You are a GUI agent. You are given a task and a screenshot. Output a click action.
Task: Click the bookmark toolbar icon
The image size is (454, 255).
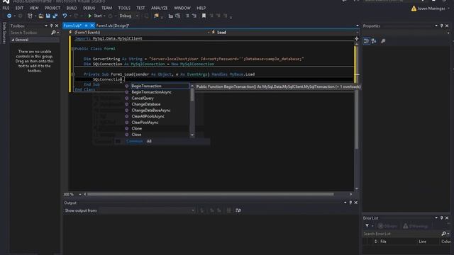(x=204, y=16)
